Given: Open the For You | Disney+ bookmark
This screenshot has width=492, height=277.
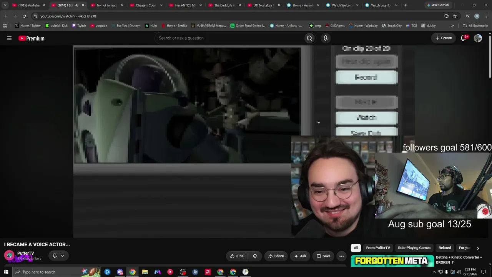Looking at the screenshot, I should pos(125,26).
